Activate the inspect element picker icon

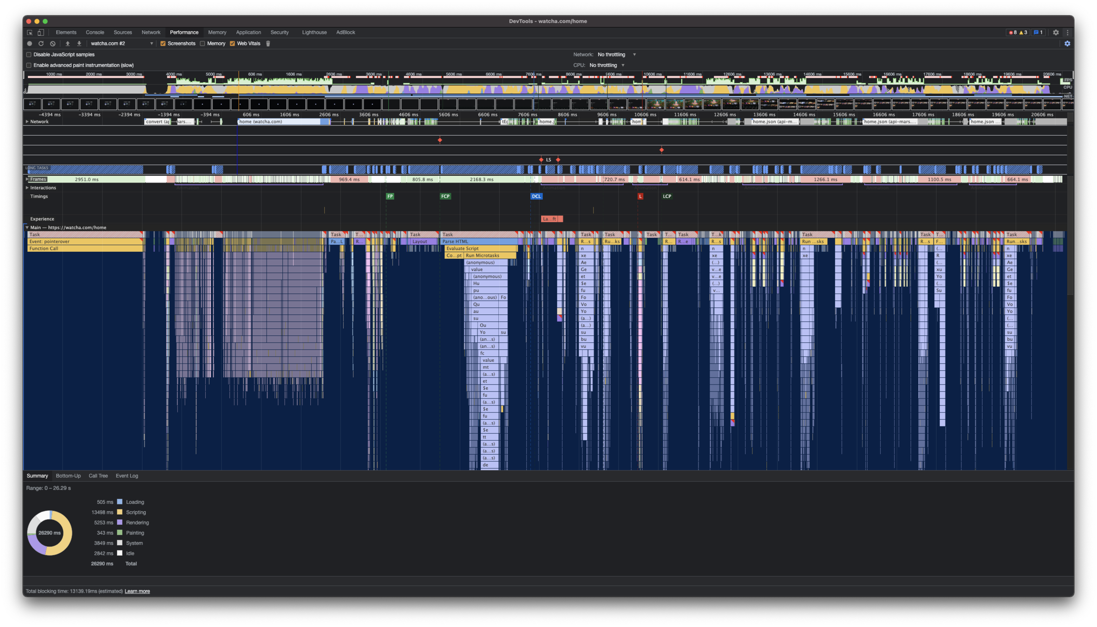pos(30,33)
